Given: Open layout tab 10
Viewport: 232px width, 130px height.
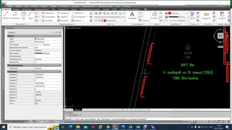Looking at the screenshot, I should coord(115,110).
